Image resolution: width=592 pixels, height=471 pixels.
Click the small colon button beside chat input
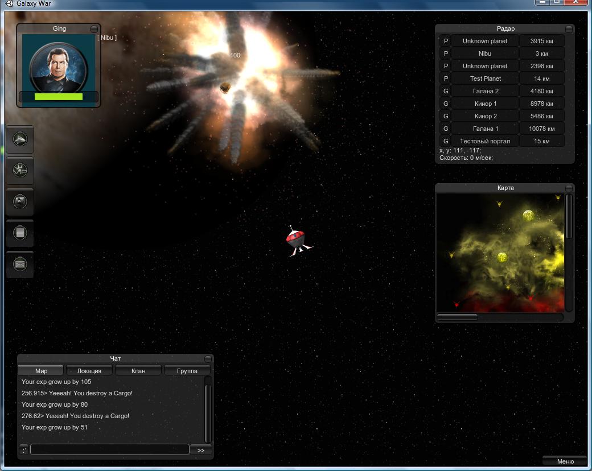click(x=24, y=450)
